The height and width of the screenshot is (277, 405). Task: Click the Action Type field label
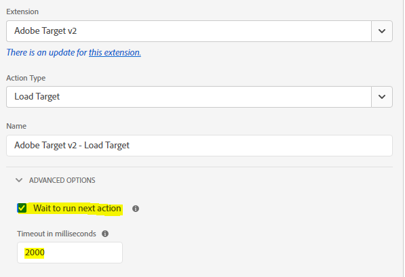(26, 78)
